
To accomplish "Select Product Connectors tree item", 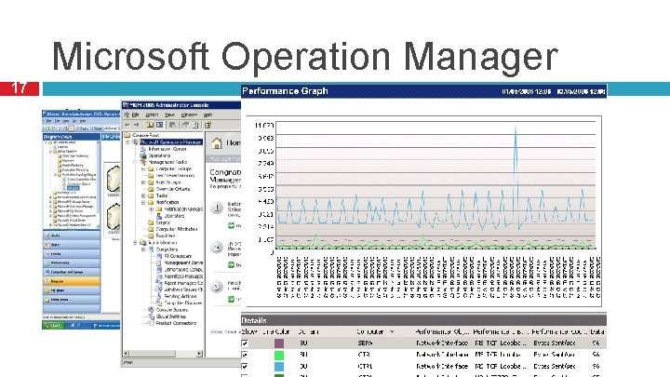I will (x=176, y=323).
